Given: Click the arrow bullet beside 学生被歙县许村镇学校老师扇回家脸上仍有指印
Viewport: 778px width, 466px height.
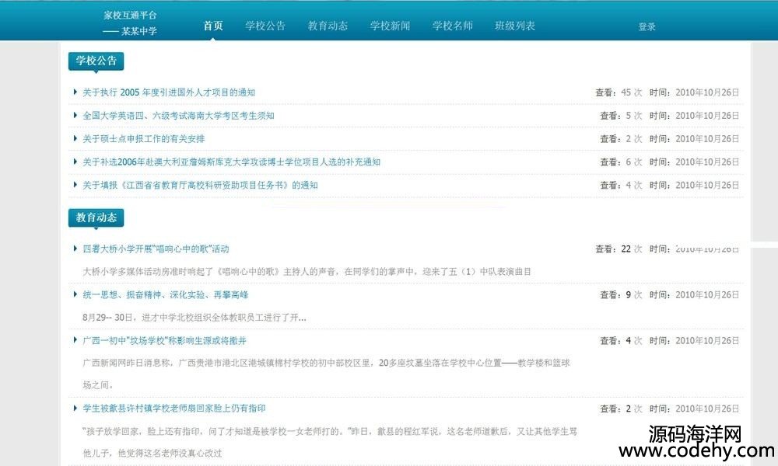Looking at the screenshot, I should click(x=75, y=409).
